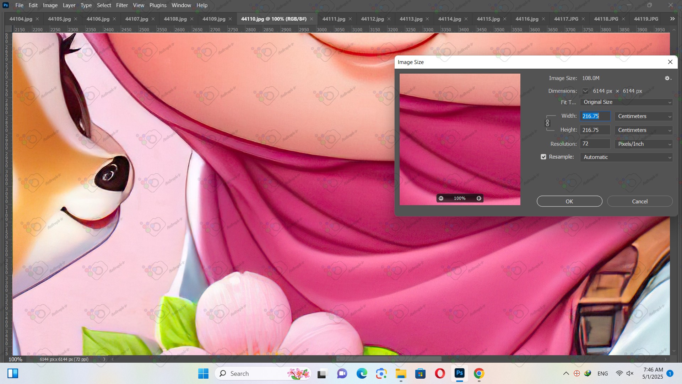This screenshot has height=384, width=682.
Task: Click the green and yellow tray icon
Action: coord(588,373)
